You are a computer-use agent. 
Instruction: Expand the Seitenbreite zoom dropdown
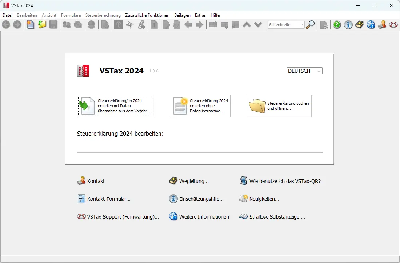point(301,25)
